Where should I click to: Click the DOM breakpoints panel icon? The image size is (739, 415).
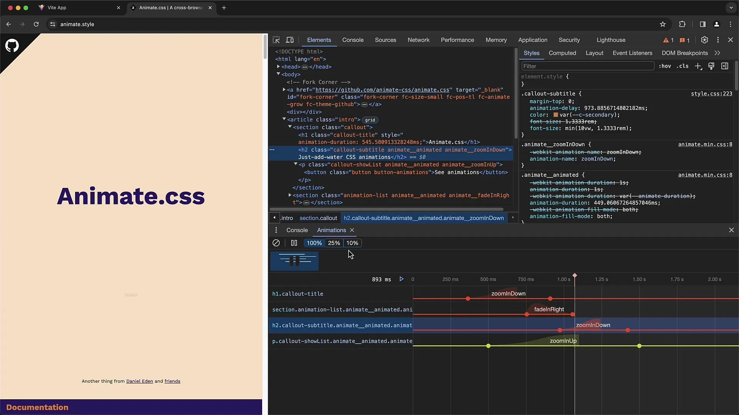(685, 53)
